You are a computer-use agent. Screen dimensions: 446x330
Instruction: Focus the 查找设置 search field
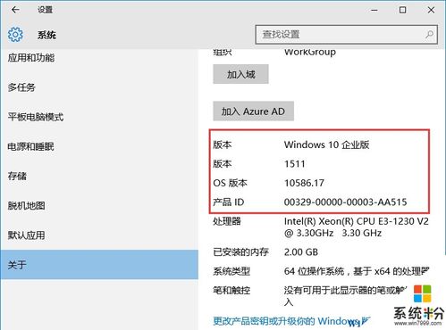pos(346,35)
